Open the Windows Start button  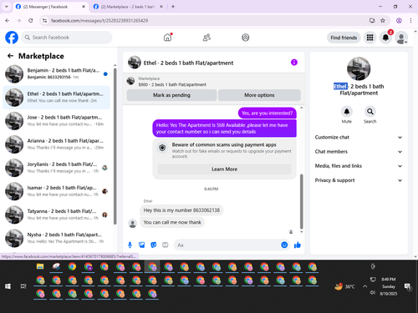click(8, 286)
